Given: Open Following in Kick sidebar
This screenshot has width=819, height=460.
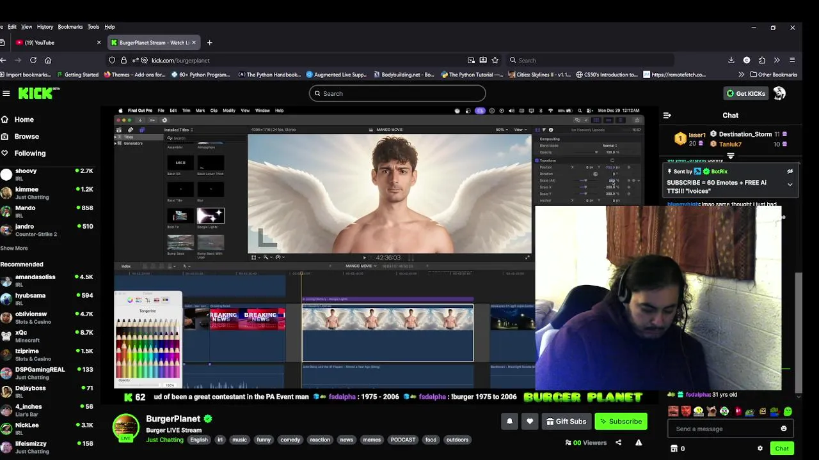Looking at the screenshot, I should [x=23, y=153].
